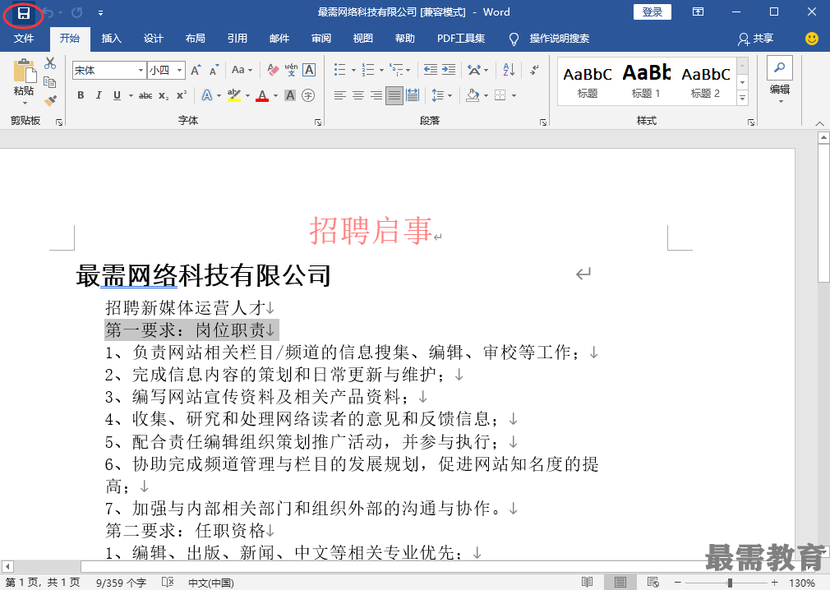Open the font name combo box 宋体
The height and width of the screenshot is (590, 830).
tap(109, 71)
